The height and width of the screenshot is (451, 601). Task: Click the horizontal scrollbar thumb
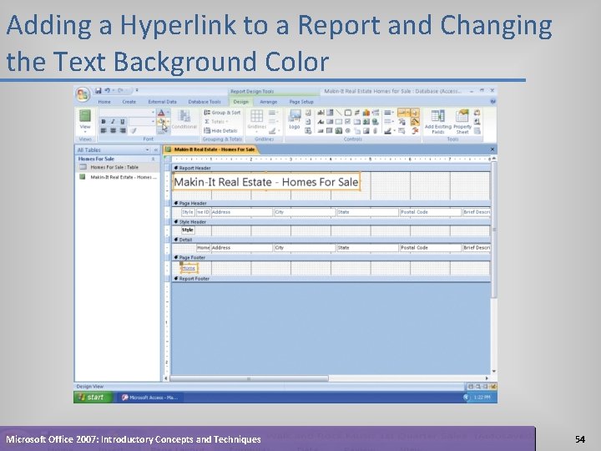(x=249, y=378)
